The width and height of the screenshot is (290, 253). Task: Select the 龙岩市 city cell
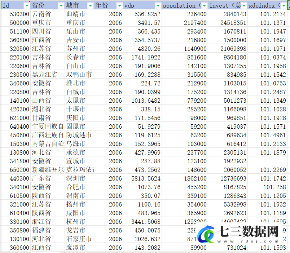[79, 230]
